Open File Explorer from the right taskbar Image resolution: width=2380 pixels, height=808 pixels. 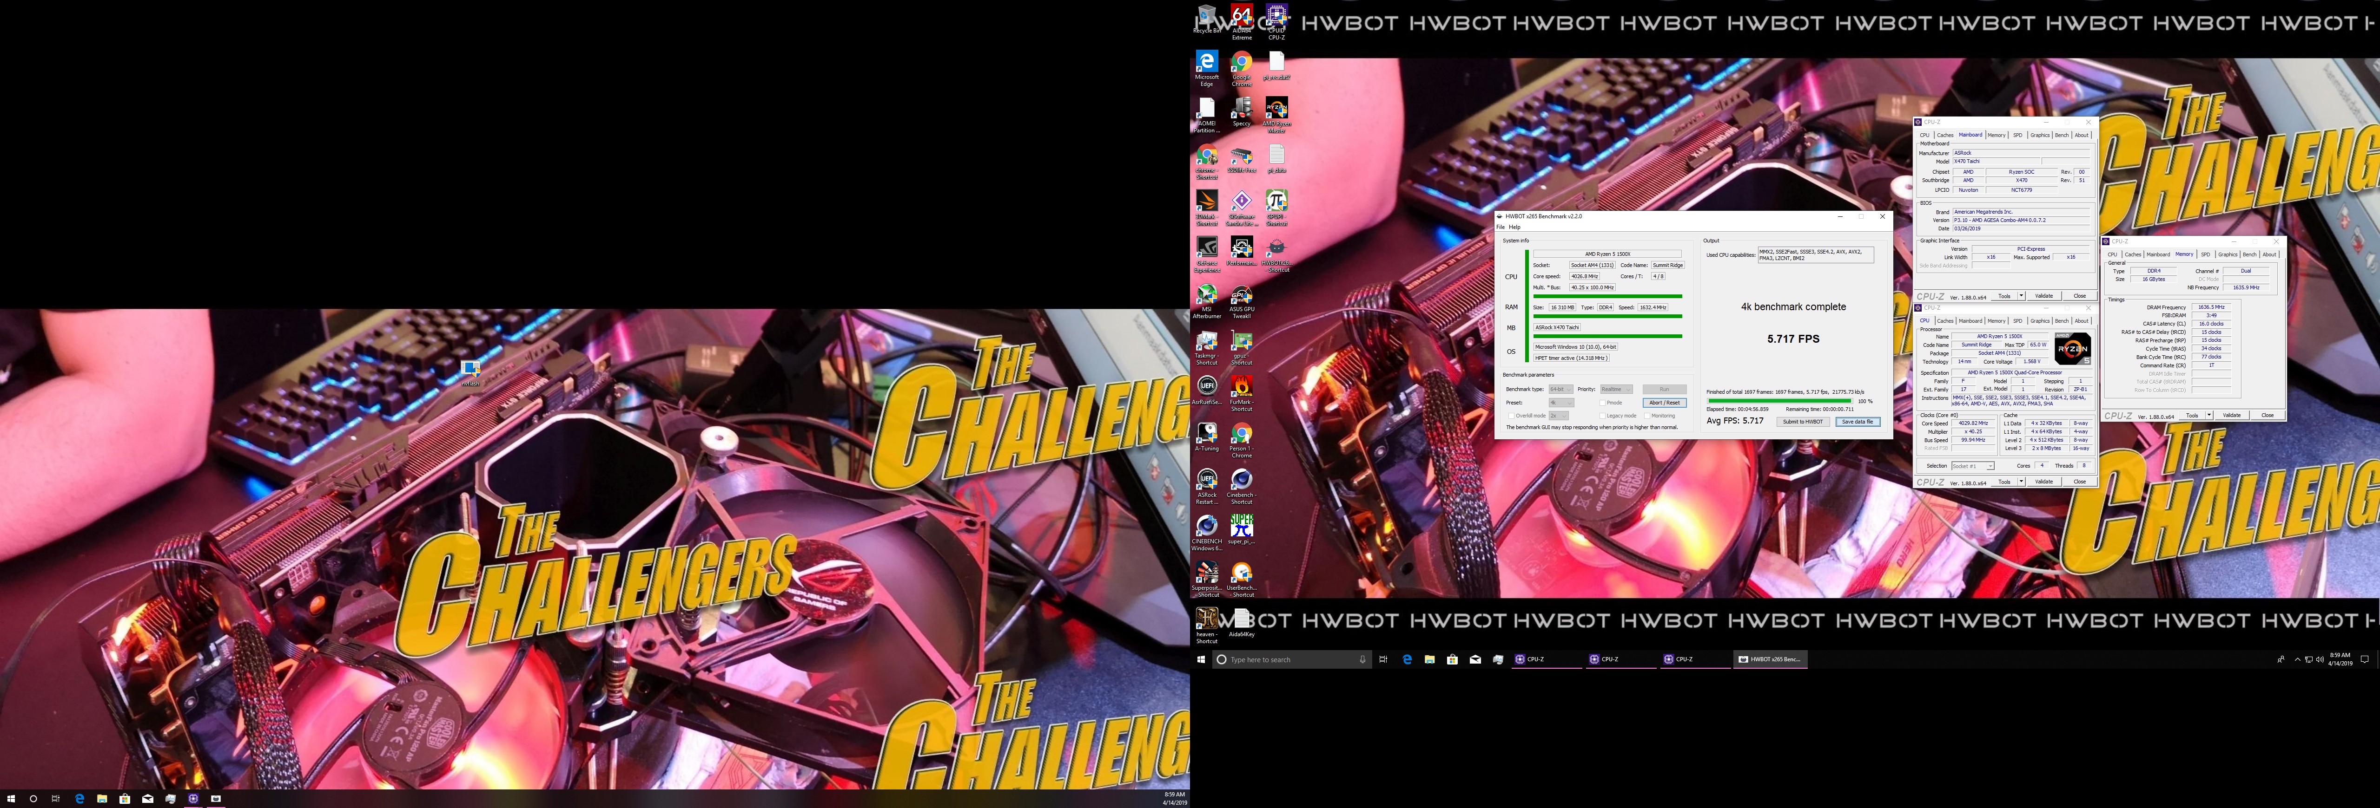click(x=1429, y=659)
